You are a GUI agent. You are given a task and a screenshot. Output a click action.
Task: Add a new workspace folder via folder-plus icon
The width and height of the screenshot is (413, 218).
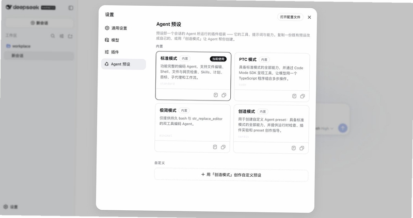(70, 36)
